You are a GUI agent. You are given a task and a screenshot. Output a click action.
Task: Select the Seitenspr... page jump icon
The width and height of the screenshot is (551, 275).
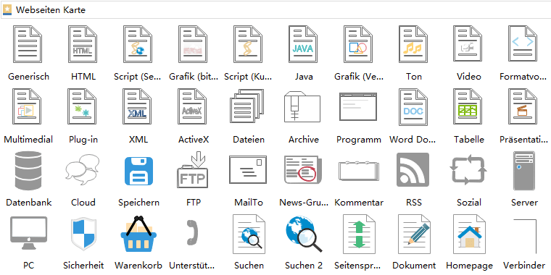(359, 234)
